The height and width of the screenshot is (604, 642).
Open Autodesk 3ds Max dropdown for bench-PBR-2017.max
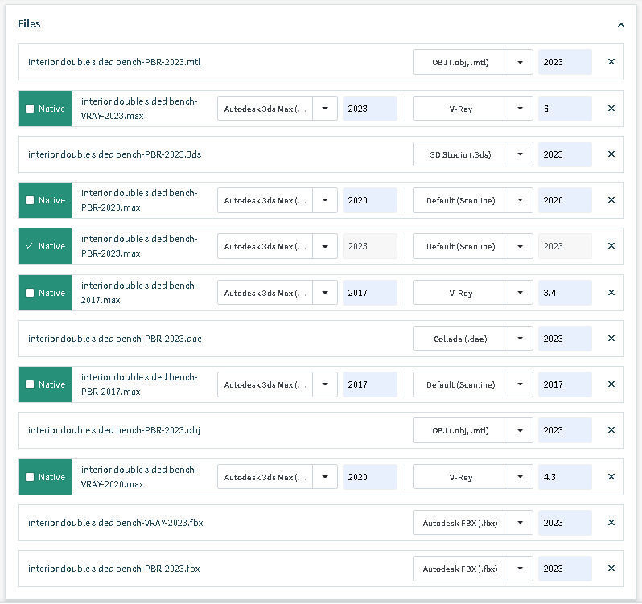325,384
